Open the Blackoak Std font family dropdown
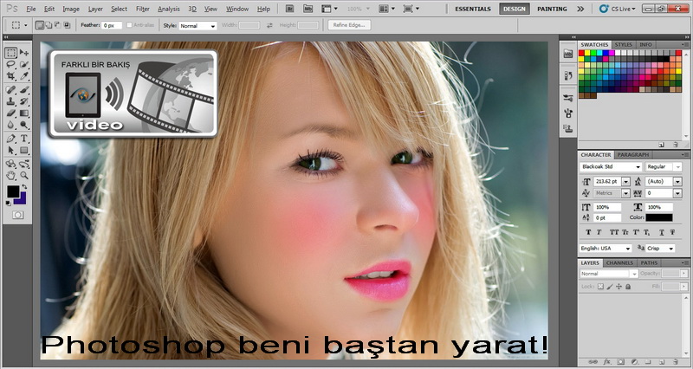Viewport: 693px width, 369px height. click(x=611, y=166)
